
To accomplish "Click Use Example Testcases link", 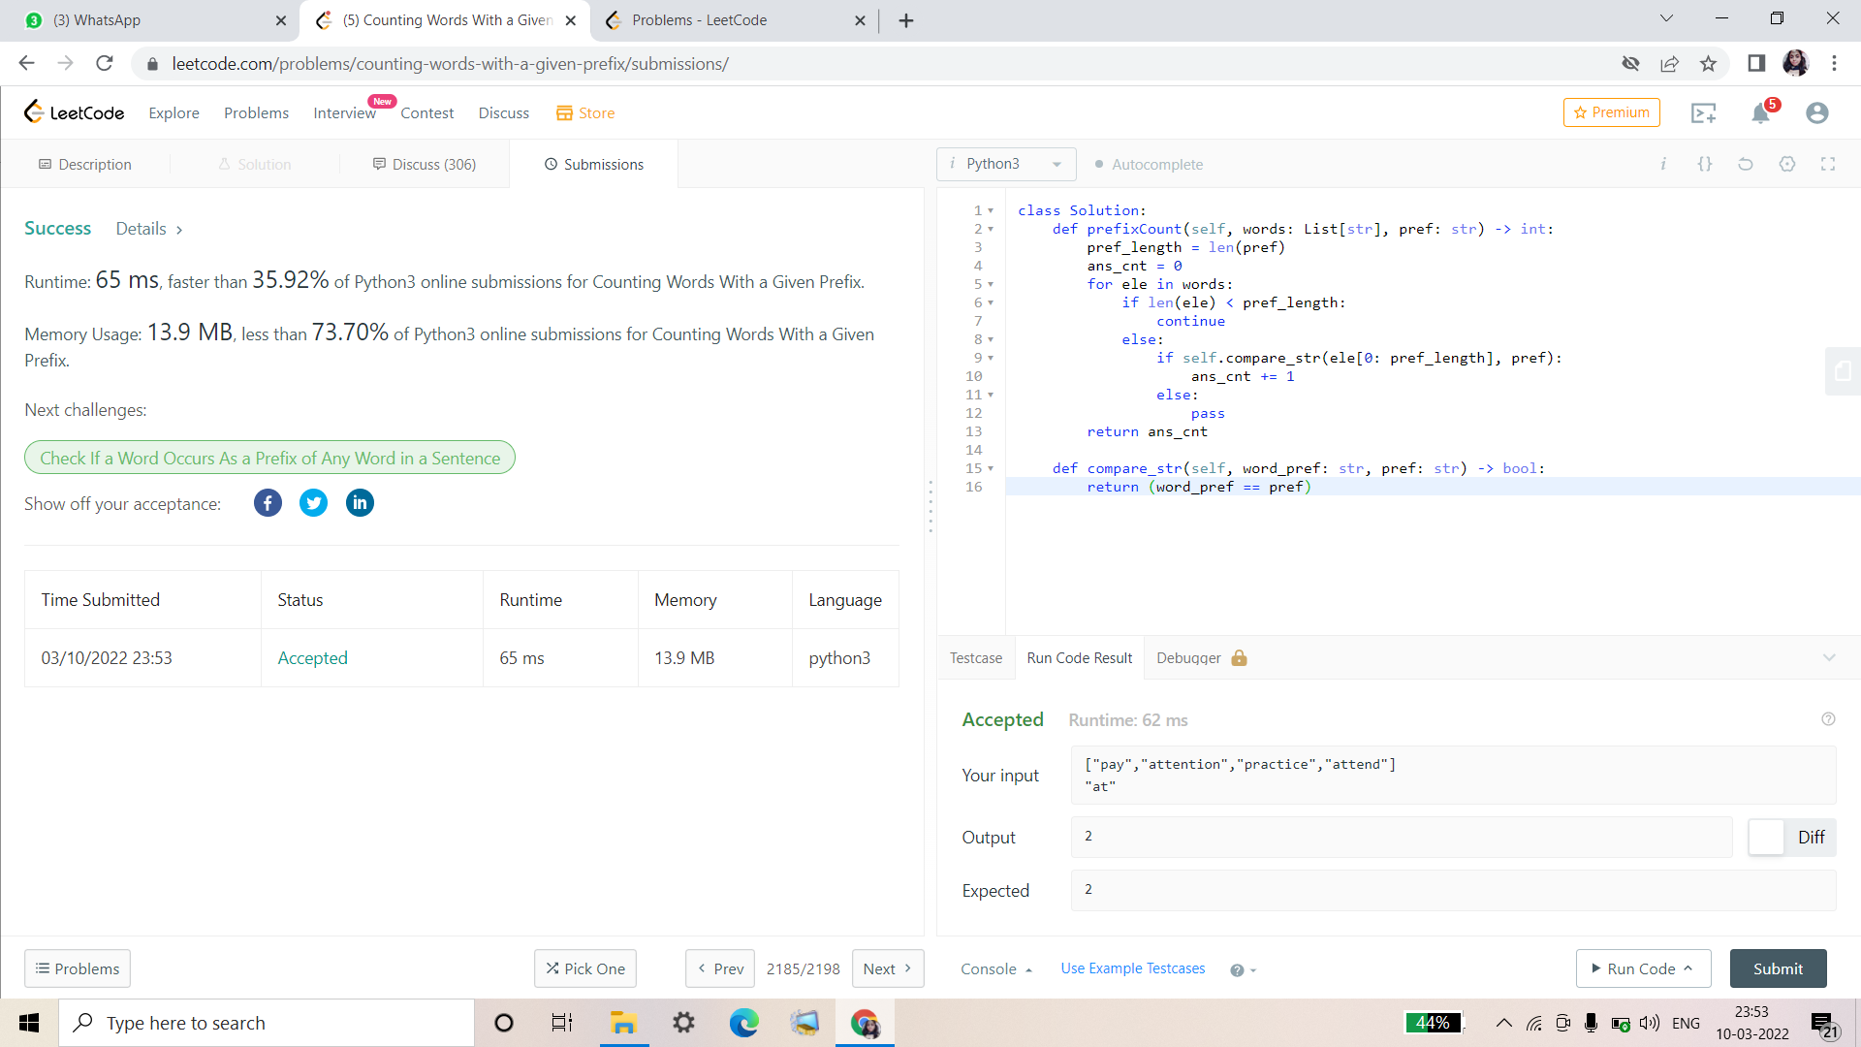I will [x=1133, y=968].
